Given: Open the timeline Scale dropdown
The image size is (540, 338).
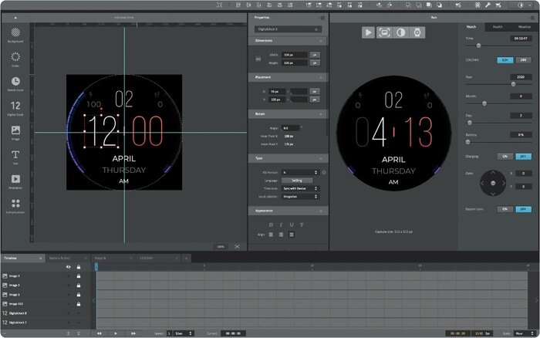Looking at the screenshot, I should pos(524,333).
